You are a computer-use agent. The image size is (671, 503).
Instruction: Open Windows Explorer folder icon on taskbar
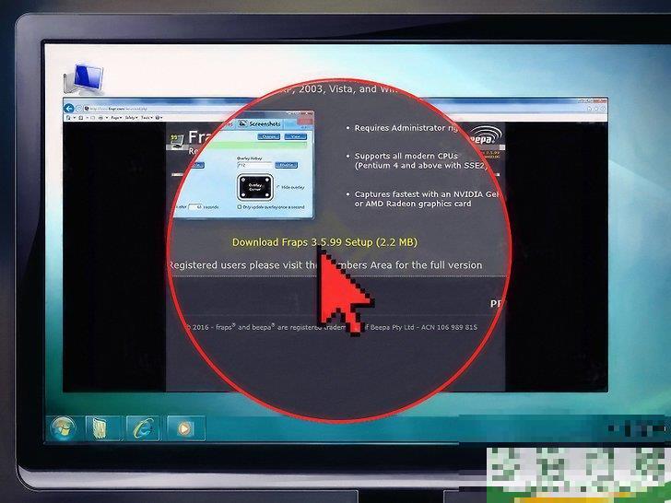point(100,427)
